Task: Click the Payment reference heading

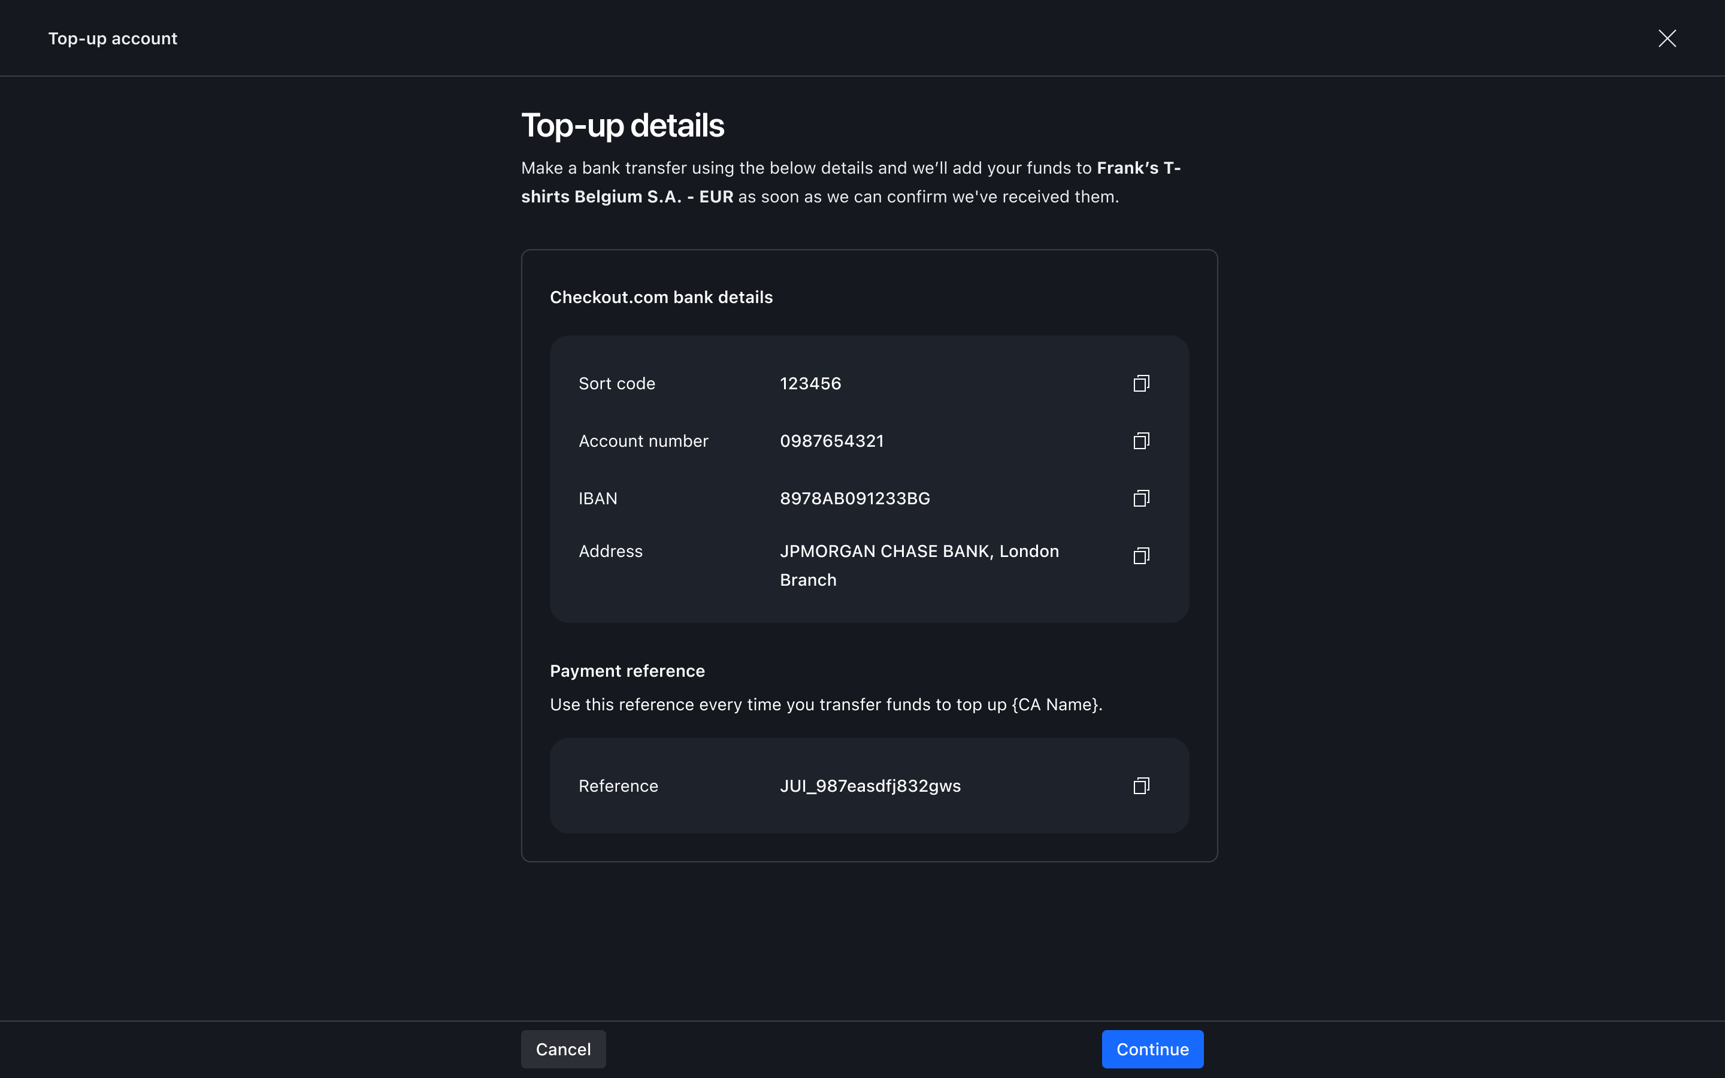Action: 627,671
